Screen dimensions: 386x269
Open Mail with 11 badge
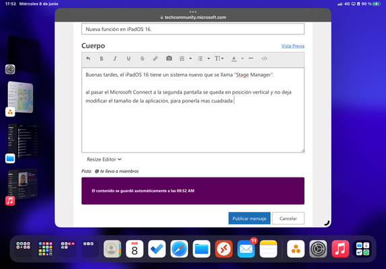click(x=246, y=249)
